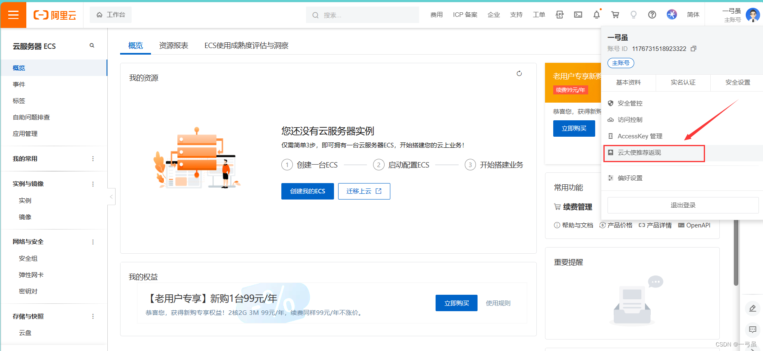Click 立即购买 in 我的权益 section
Screen dimensions: 763x351
[x=457, y=303]
